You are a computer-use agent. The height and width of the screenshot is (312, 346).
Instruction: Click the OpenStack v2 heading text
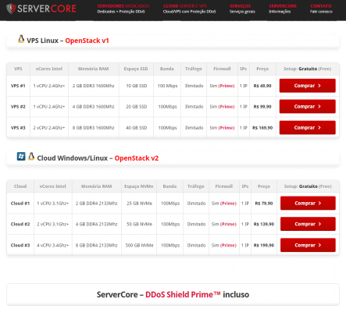click(x=137, y=158)
